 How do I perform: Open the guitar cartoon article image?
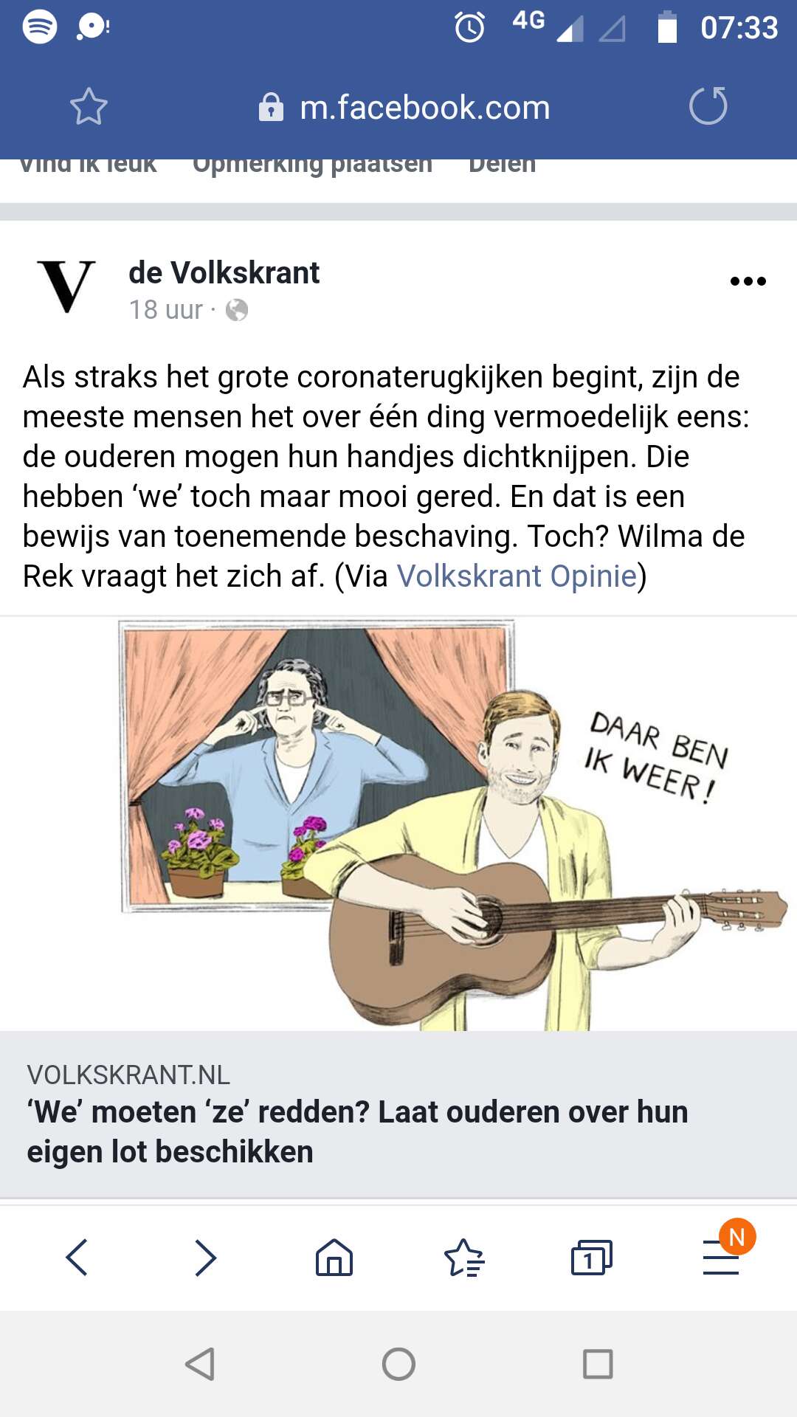(398, 824)
